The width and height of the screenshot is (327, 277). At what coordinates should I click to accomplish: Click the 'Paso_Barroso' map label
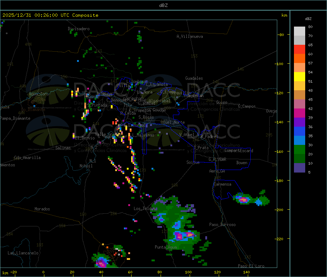[222, 225]
